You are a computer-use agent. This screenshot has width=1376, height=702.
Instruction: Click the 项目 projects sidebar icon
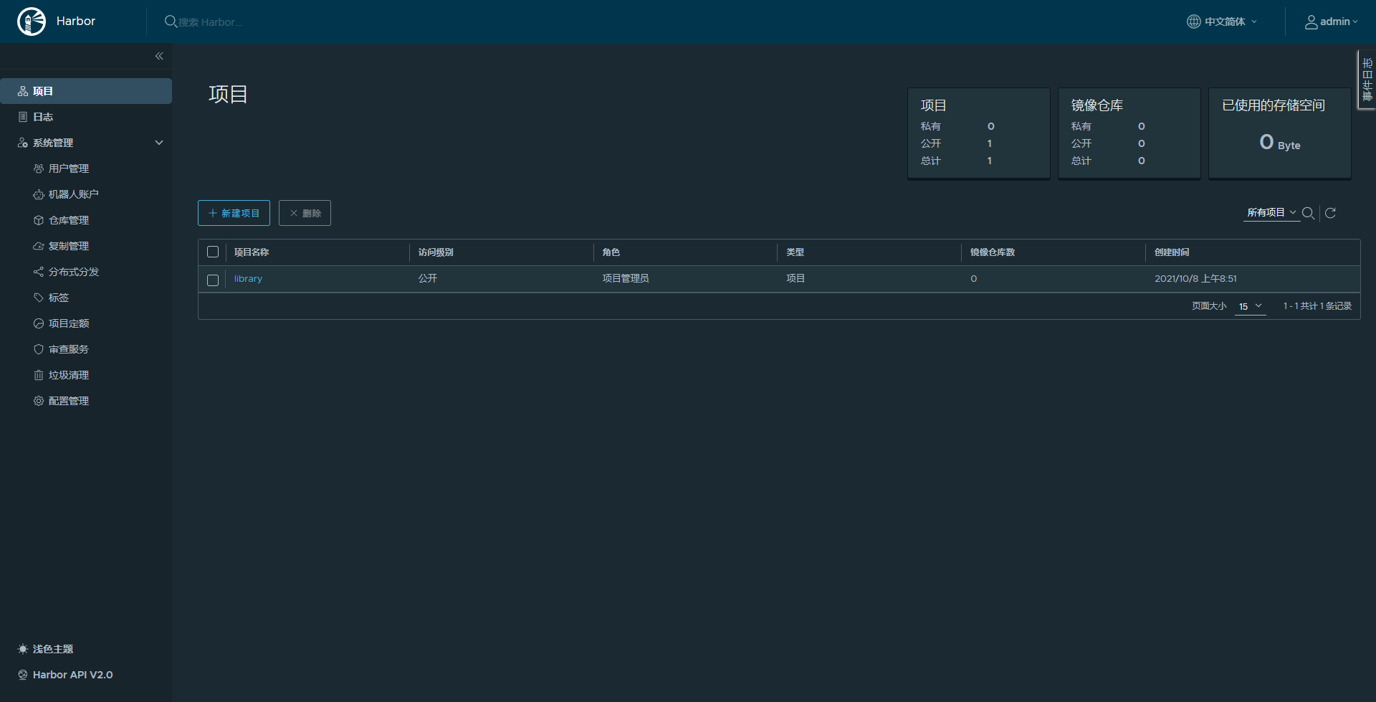tap(23, 91)
